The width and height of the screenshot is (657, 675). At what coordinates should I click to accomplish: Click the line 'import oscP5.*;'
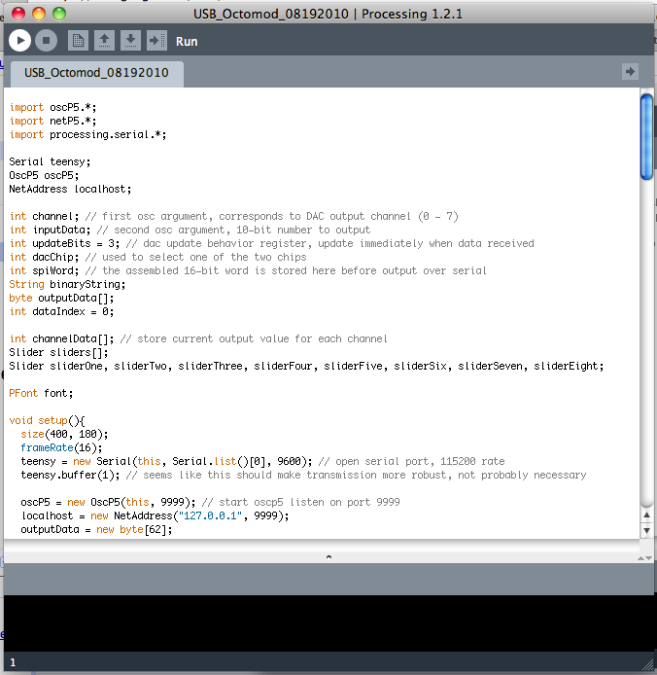[x=52, y=107]
